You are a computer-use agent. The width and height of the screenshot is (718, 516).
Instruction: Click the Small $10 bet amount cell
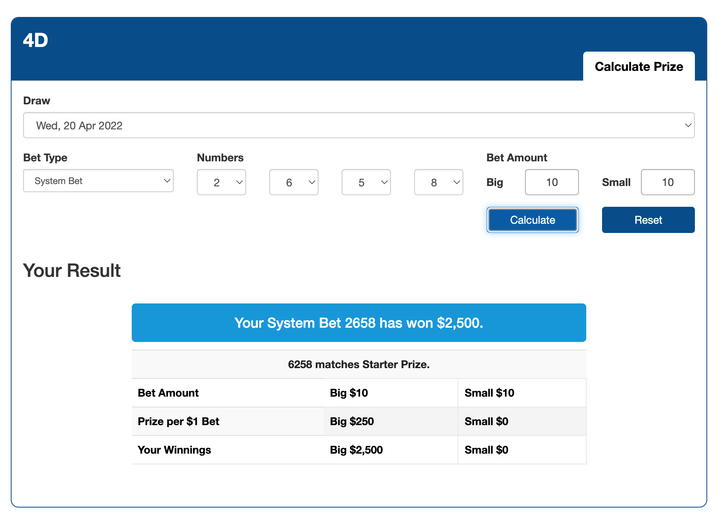point(489,393)
